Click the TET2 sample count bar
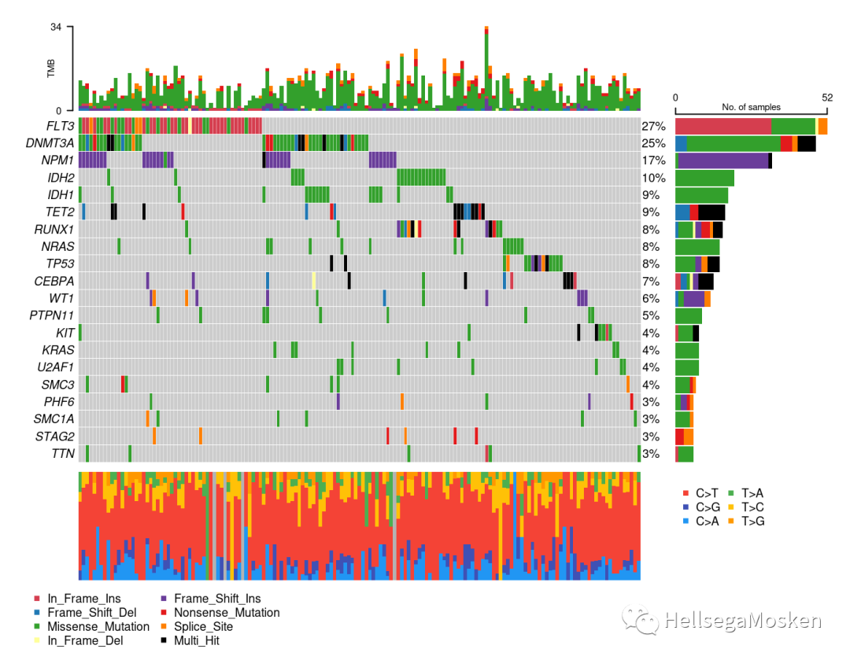The width and height of the screenshot is (850, 660). click(x=700, y=212)
